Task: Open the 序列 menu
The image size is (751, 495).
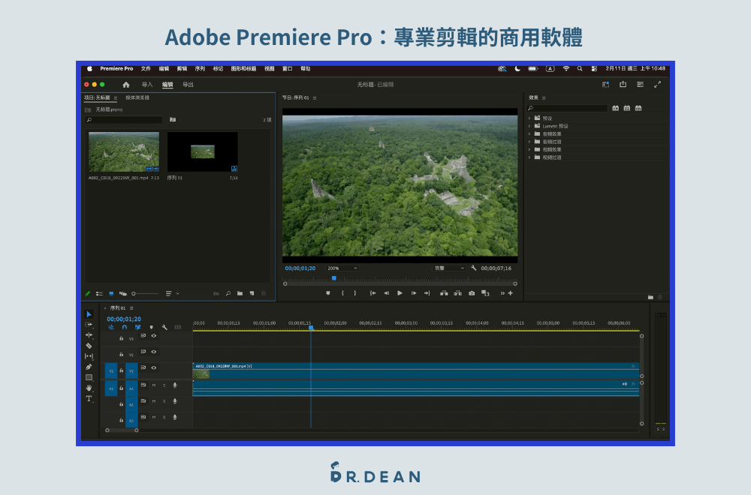Action: click(x=200, y=69)
